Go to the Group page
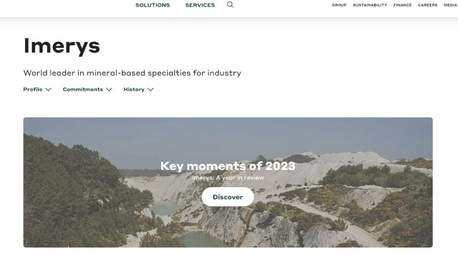The width and height of the screenshot is (458, 257). (x=339, y=5)
